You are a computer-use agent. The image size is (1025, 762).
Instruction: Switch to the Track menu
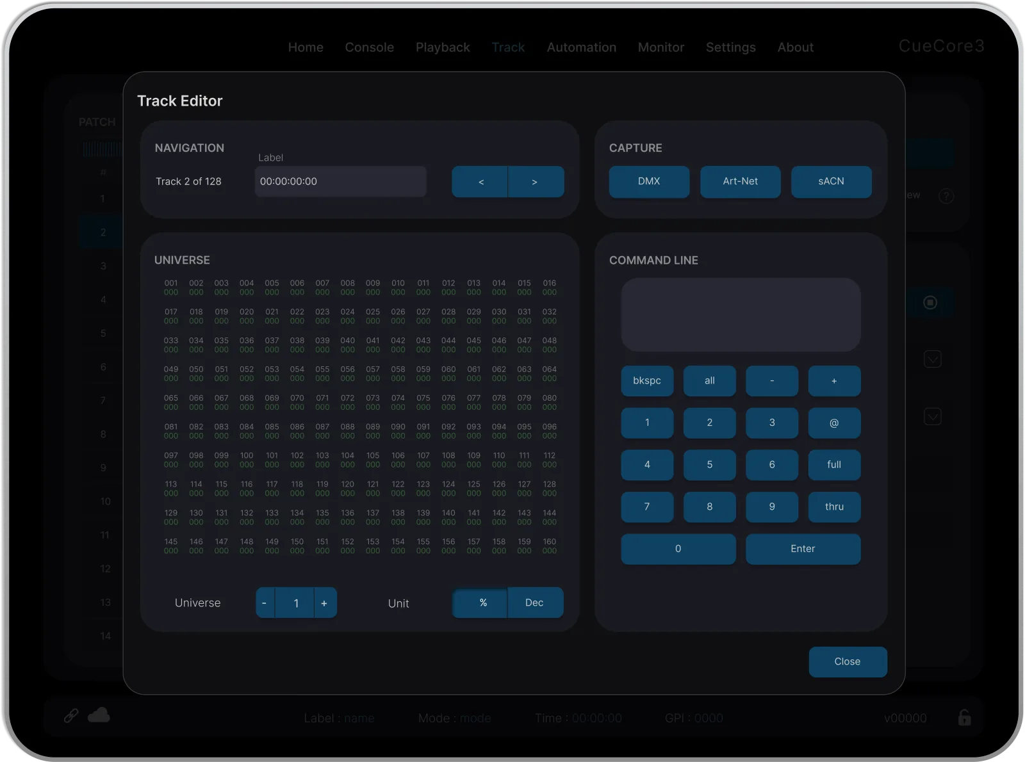click(x=508, y=47)
